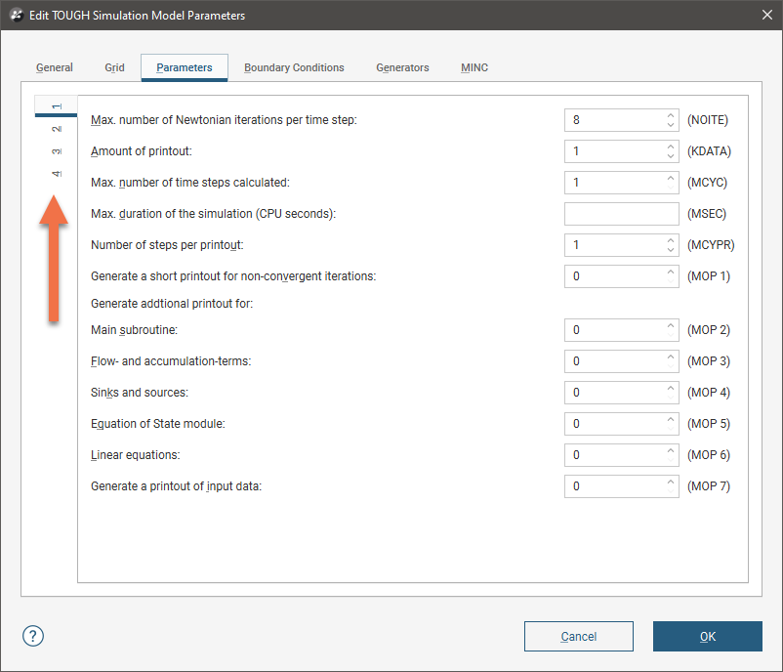Increase the NOITE Newtonian iterations value

(671, 115)
